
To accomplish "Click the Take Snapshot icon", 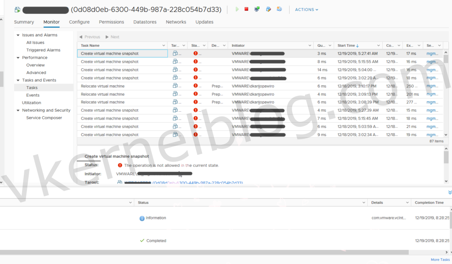I will [x=279, y=9].
